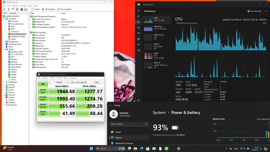This screenshot has width=270, height=152.
Task: Open the File menu in AIDA64
Action: [x=4, y=6]
